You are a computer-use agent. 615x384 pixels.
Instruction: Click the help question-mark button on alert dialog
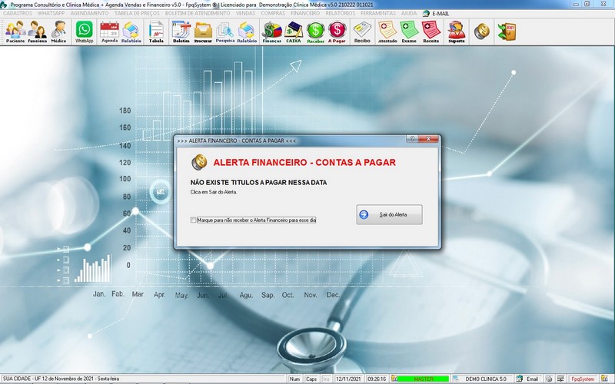(412, 139)
